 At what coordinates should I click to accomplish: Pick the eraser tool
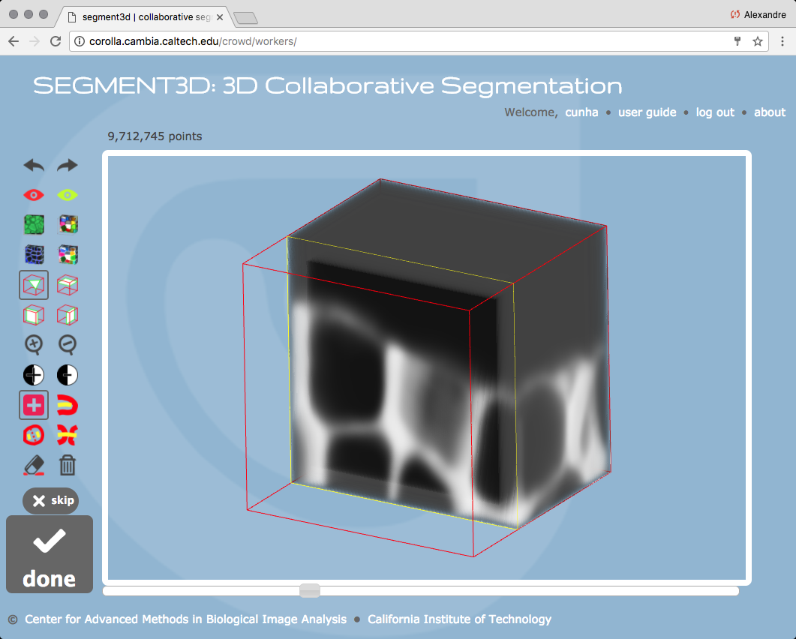34,466
